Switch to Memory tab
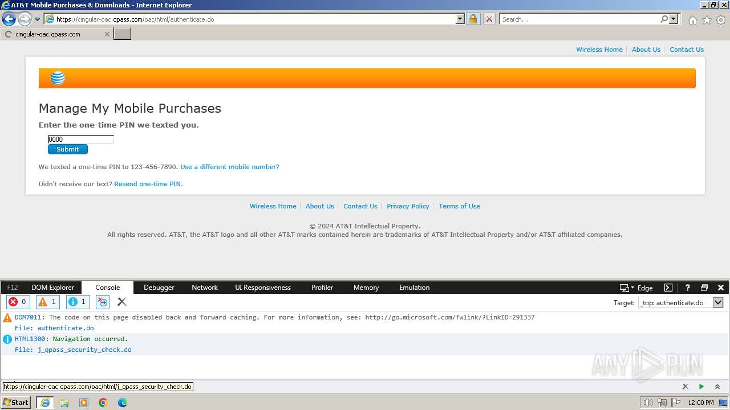Screen dimensions: 730x410 pyautogui.click(x=366, y=288)
